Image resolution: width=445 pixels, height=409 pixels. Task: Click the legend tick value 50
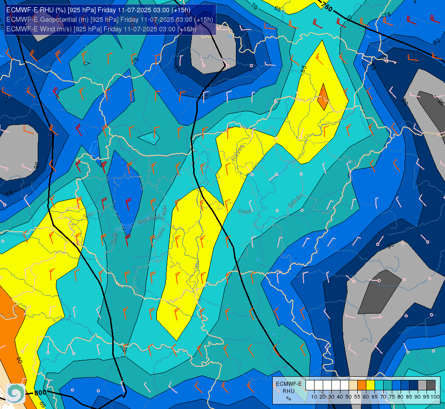point(349,397)
